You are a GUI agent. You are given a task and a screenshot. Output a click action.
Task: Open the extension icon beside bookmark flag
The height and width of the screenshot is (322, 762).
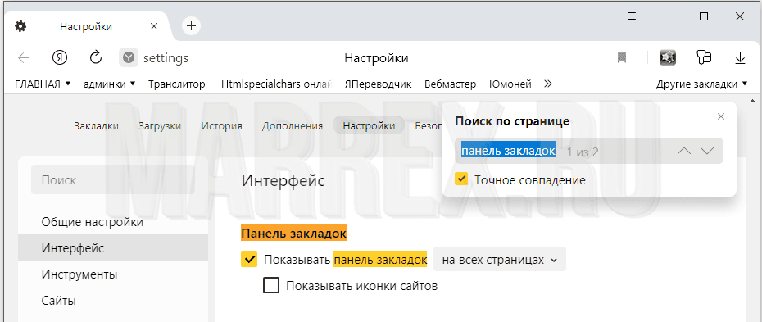click(668, 58)
